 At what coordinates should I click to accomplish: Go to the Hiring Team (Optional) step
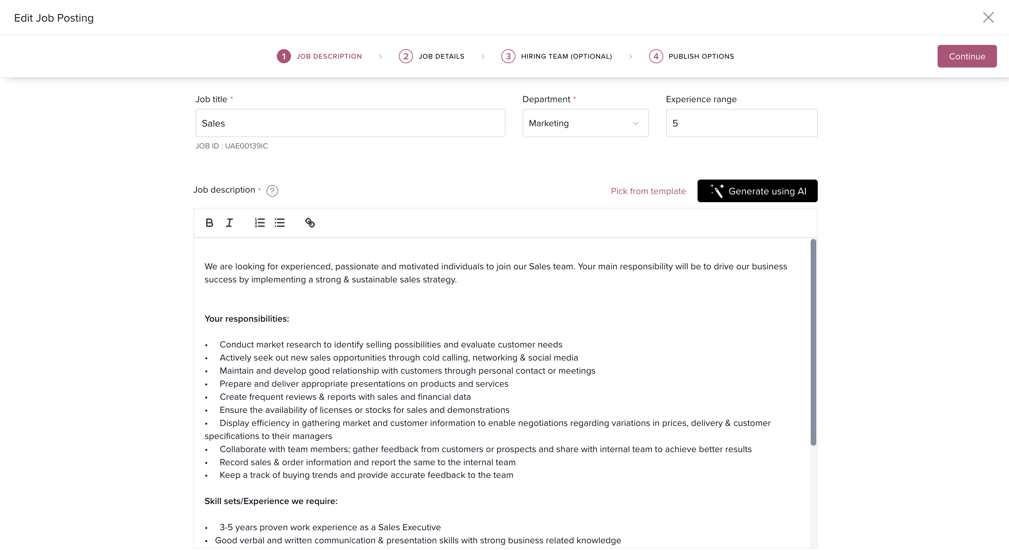[x=566, y=57]
